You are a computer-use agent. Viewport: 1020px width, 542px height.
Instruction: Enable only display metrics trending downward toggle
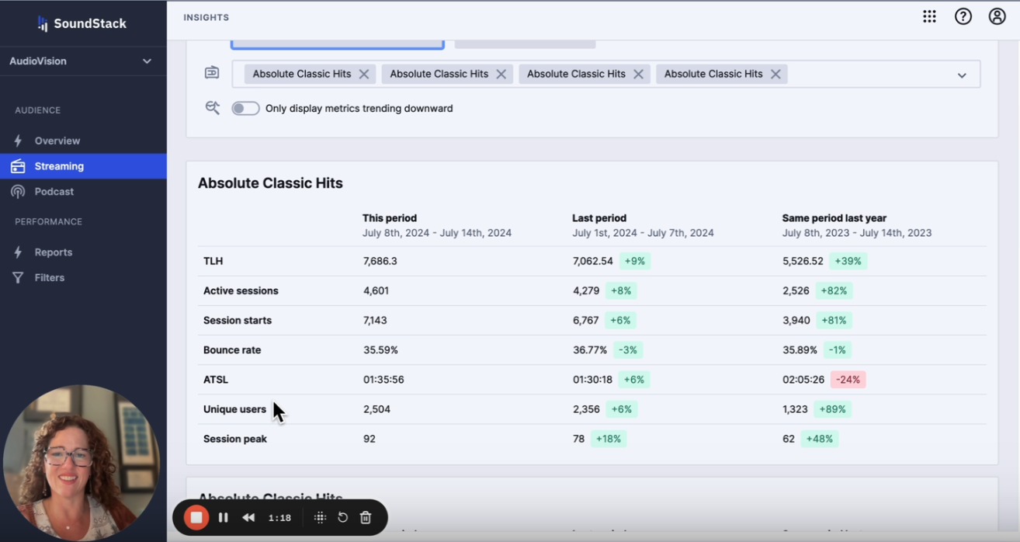coord(245,109)
